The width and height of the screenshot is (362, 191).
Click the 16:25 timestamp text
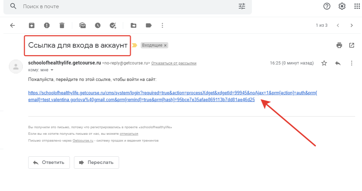click(x=292, y=63)
